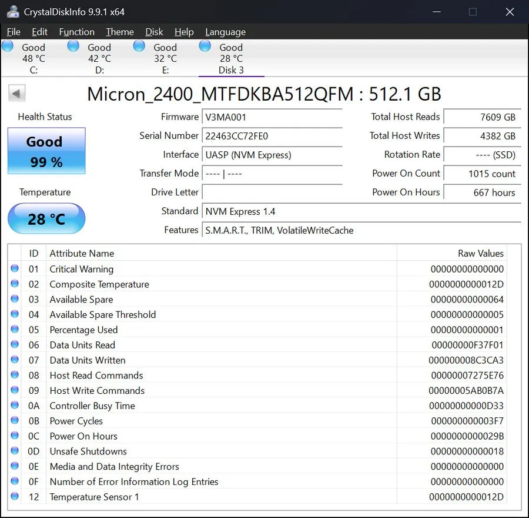Click the status icon for Host Read Commands
This screenshot has width=529, height=518.
click(15, 375)
